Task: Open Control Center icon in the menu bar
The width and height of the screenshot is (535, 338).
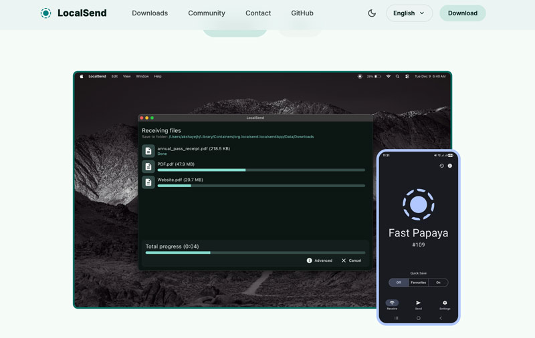Action: (407, 76)
